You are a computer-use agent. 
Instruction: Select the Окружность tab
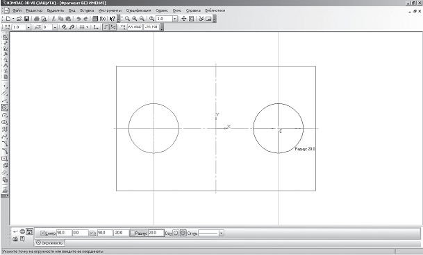tap(49, 243)
